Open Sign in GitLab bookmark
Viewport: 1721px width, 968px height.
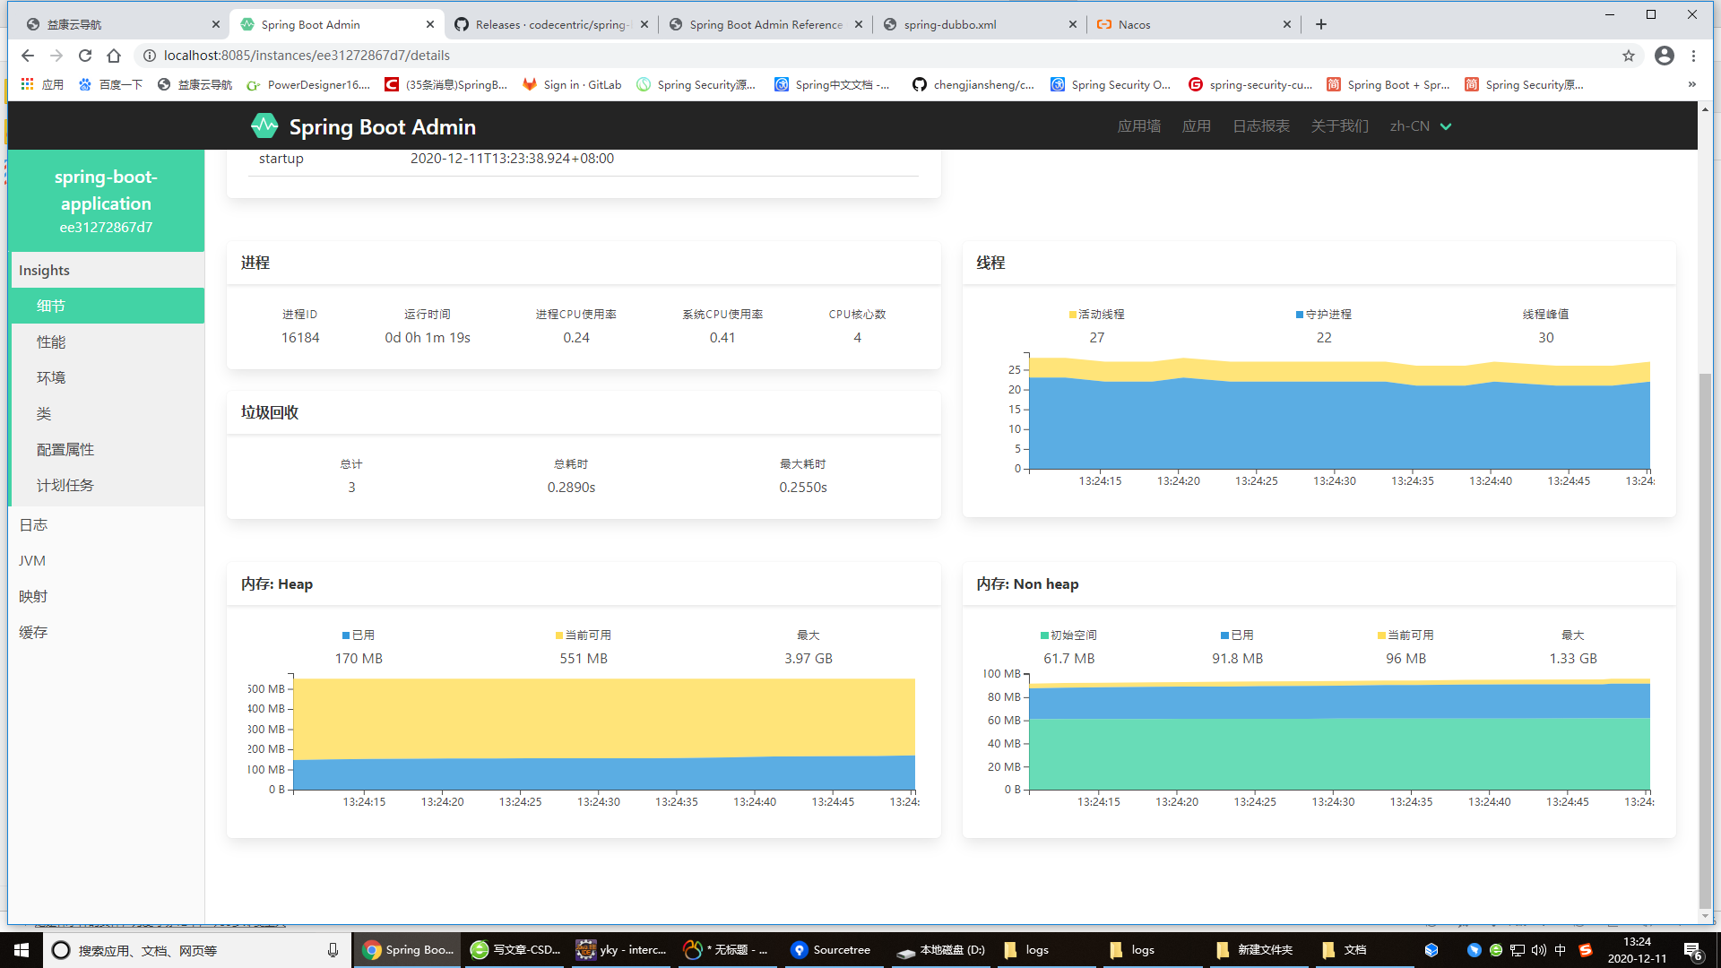[x=572, y=84]
